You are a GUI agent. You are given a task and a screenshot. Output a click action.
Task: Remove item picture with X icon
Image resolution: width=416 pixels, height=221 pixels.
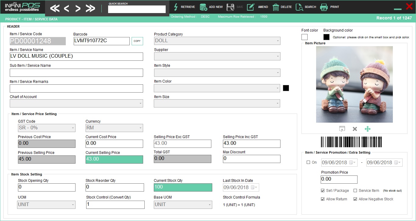(355, 129)
